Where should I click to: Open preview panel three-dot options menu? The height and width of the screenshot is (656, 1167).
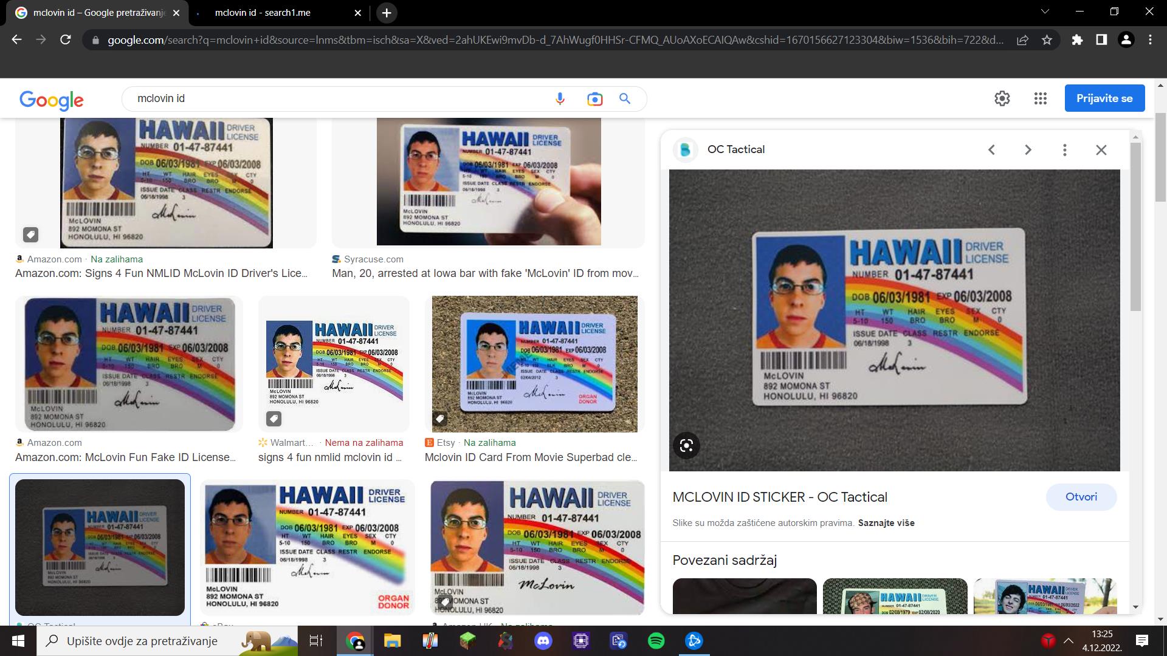pyautogui.click(x=1064, y=150)
